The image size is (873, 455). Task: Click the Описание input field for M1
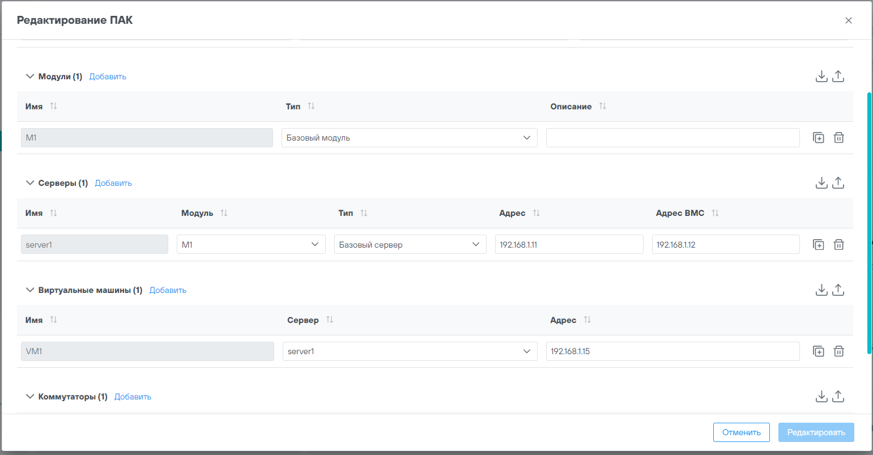672,138
